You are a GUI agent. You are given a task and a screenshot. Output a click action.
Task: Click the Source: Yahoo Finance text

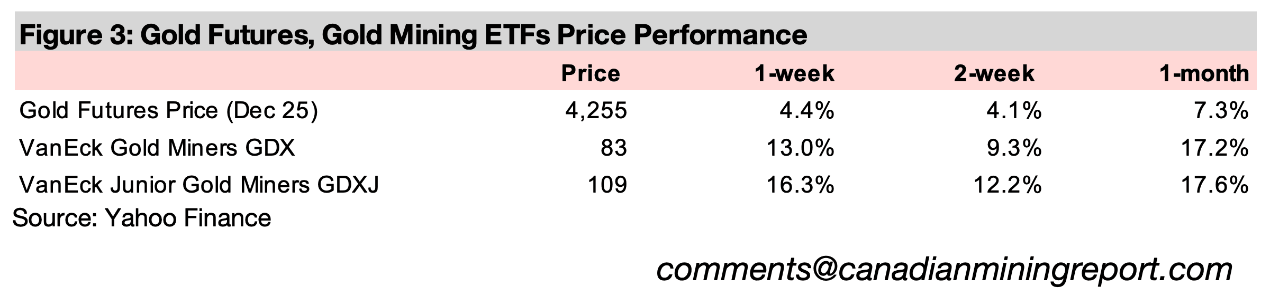pos(142,218)
